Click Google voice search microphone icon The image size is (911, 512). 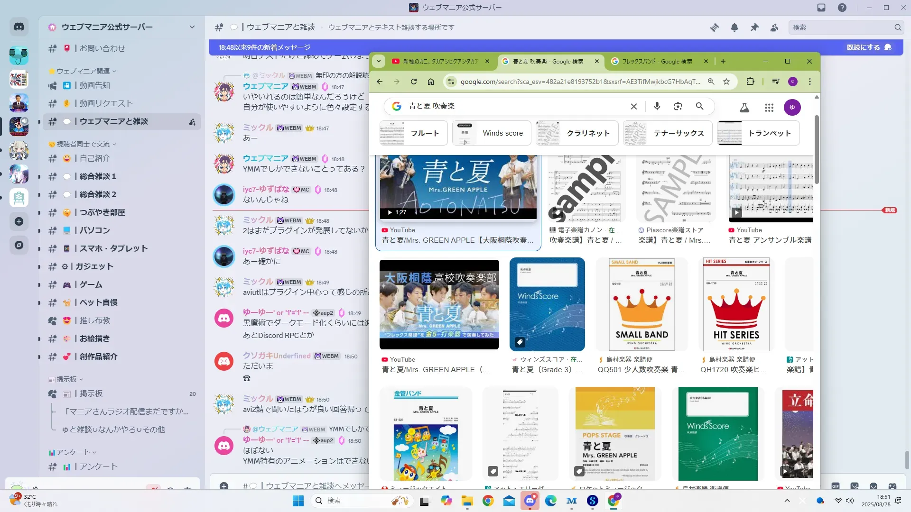657,106
